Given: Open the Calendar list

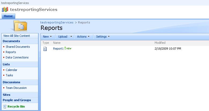Looking at the screenshot, I should pyautogui.click(x=12, y=70).
